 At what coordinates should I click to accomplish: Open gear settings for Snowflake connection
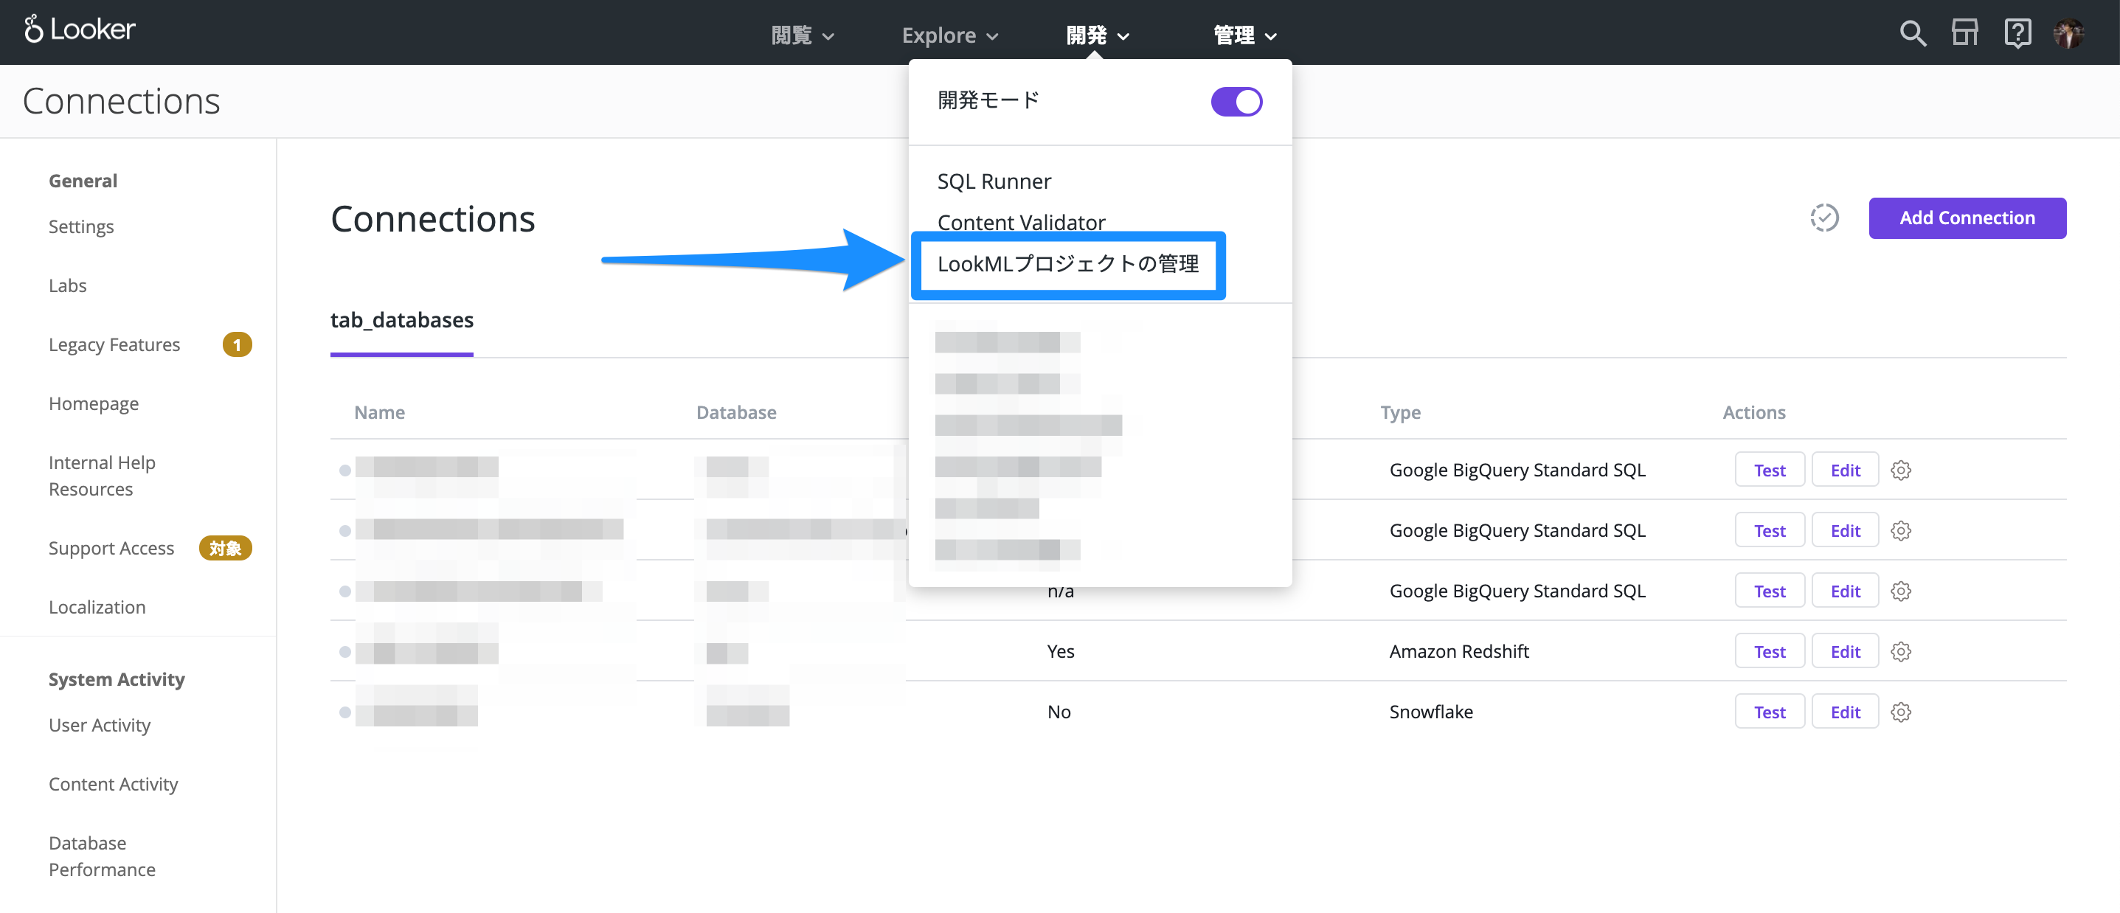(x=1900, y=712)
